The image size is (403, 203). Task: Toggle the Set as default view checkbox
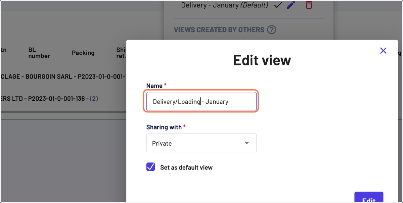pyautogui.click(x=151, y=167)
